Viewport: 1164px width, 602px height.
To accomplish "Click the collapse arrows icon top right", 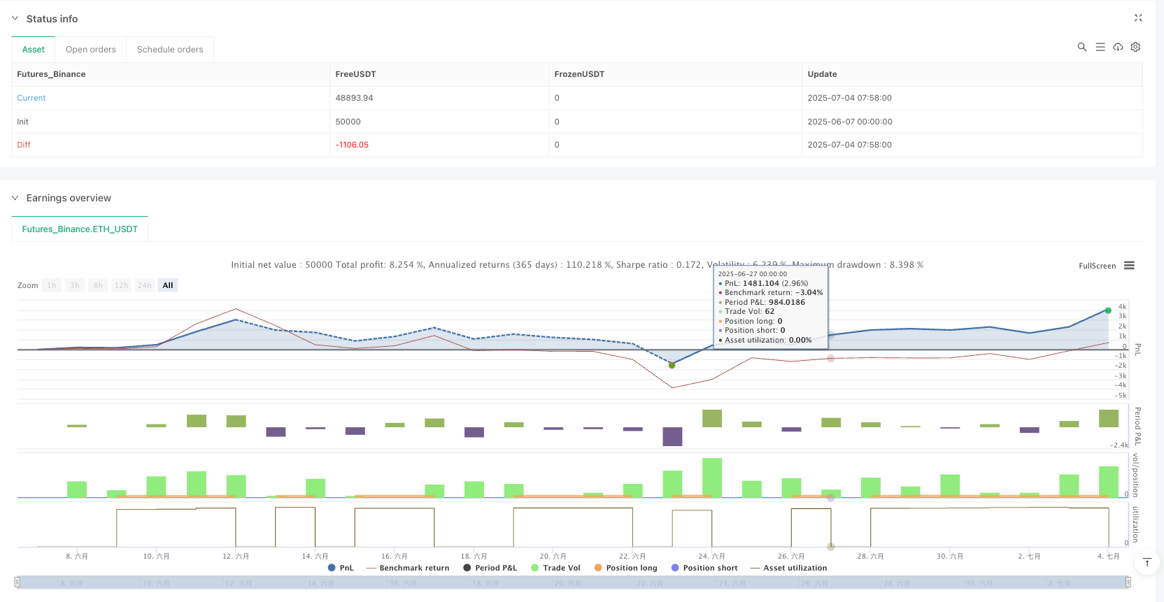I will [1137, 18].
